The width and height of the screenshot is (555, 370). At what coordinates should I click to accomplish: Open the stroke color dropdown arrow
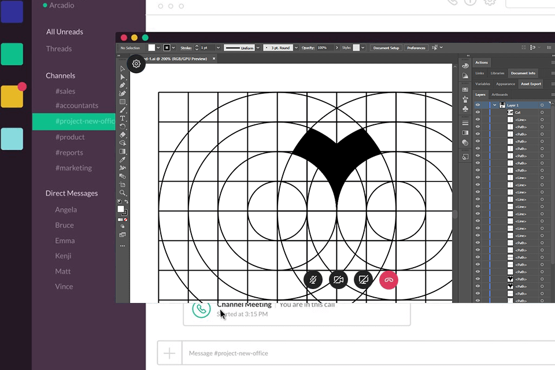pyautogui.click(x=173, y=48)
